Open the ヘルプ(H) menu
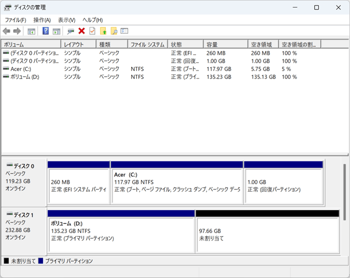This screenshot has height=278, width=350. pos(92,20)
